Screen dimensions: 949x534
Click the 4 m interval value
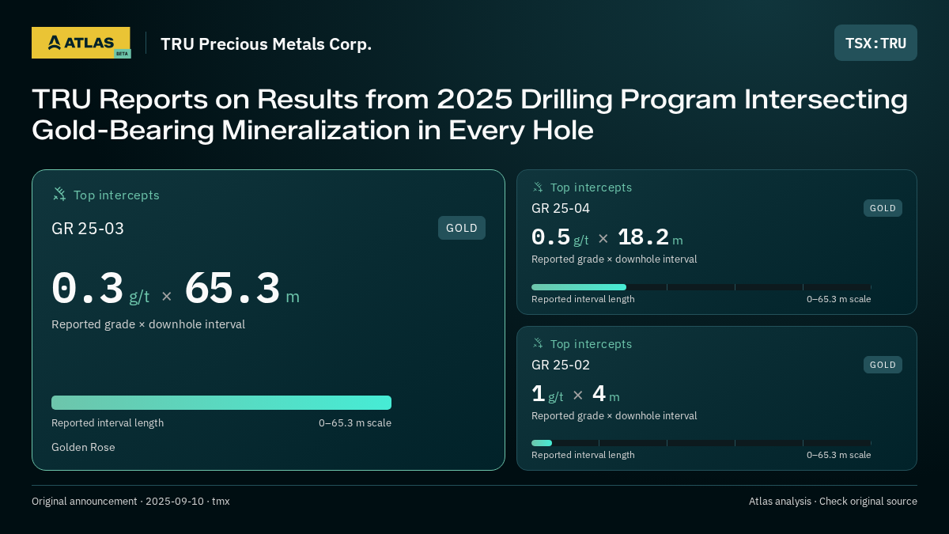click(x=606, y=394)
